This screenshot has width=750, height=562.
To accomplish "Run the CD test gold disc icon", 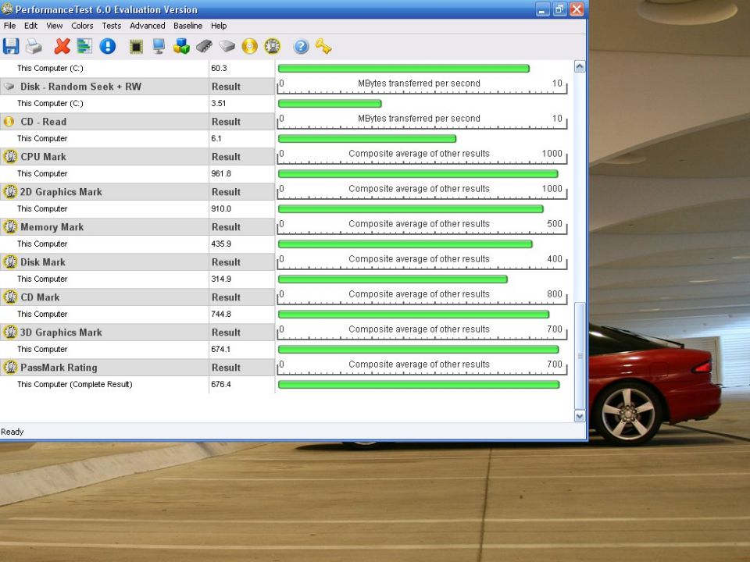I will point(250,46).
